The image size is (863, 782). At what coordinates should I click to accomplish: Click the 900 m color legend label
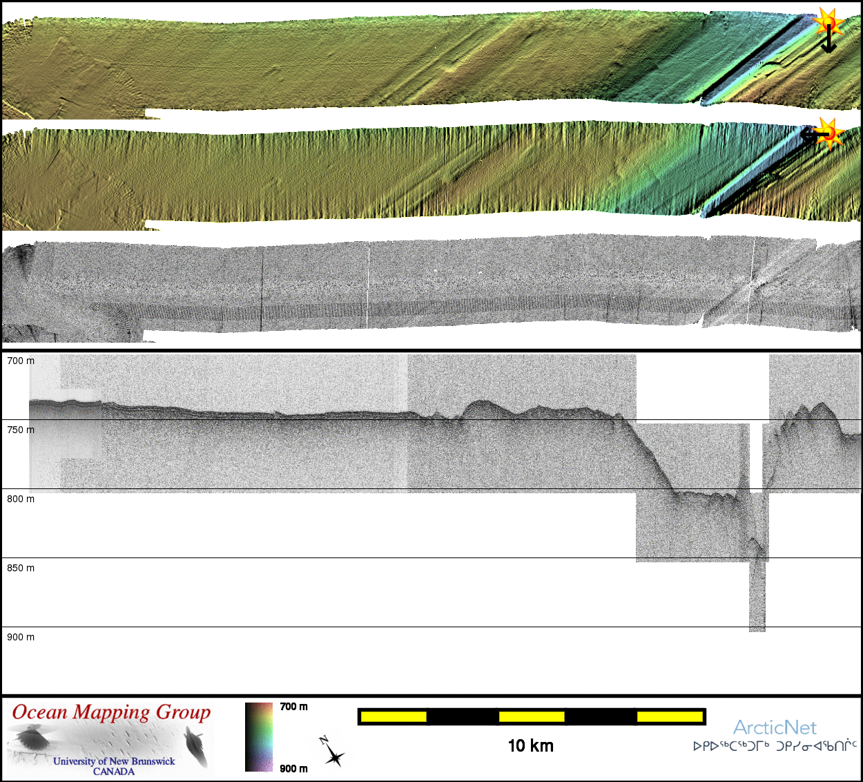pyautogui.click(x=293, y=768)
